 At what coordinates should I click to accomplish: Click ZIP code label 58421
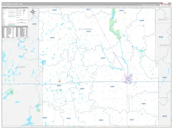pos(88,9)
